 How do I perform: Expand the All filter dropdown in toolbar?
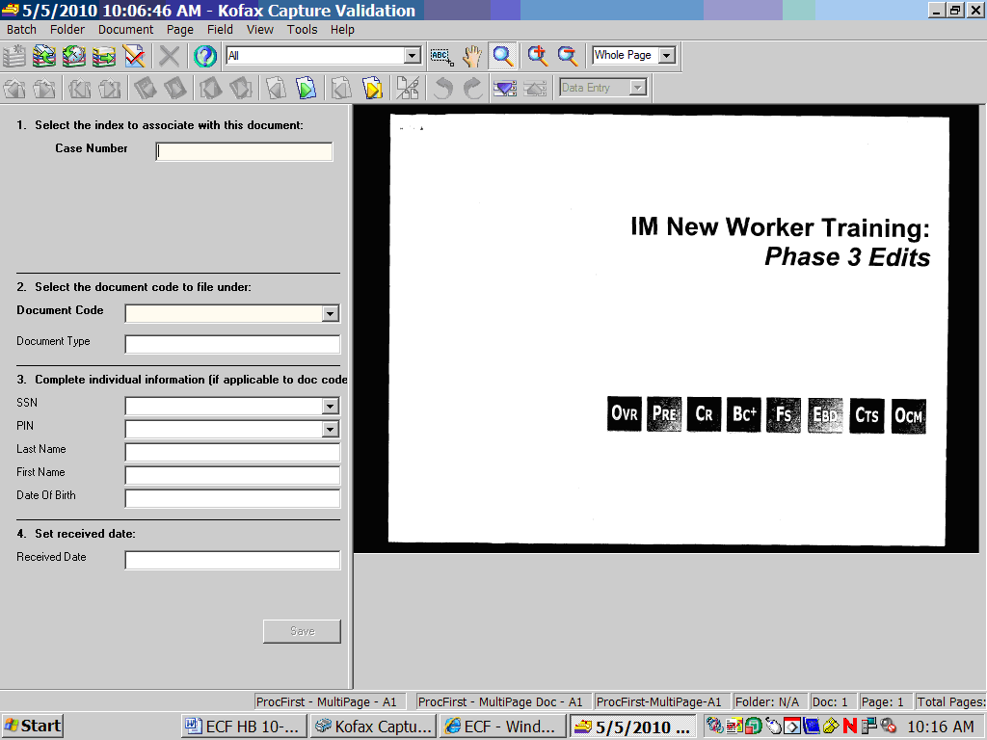pos(413,56)
